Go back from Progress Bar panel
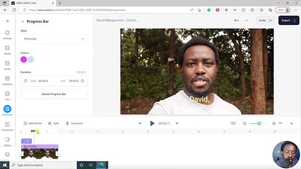This screenshot has height=169, width=301. coord(23,22)
